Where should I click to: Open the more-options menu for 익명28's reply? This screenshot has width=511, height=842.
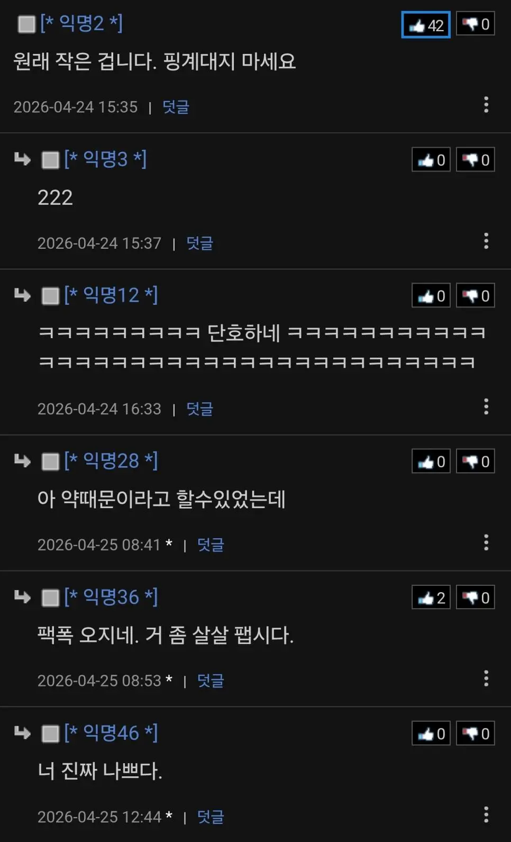point(486,542)
